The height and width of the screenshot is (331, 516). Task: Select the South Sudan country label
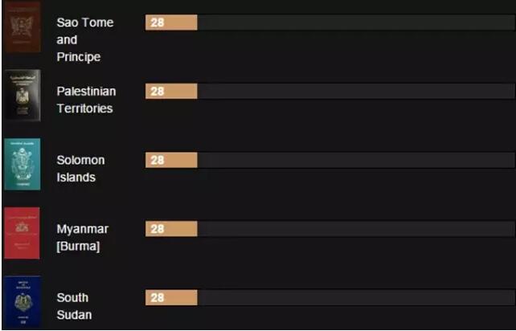74,306
